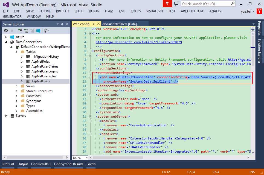Follow the Entity Framework http://go.mi link

click(239, 60)
